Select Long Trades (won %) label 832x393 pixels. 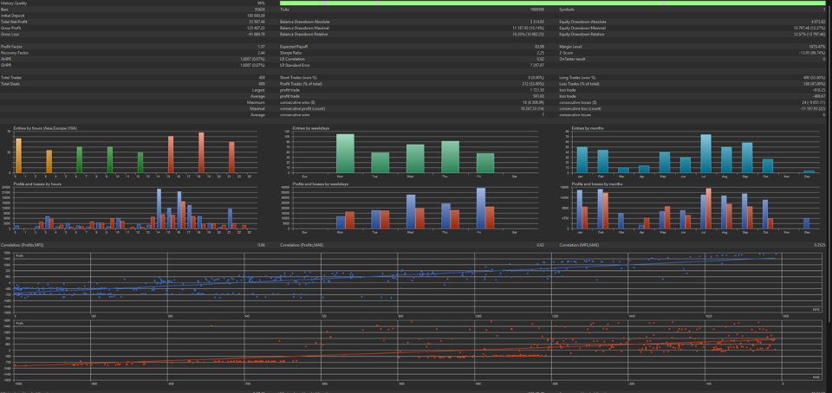pyautogui.click(x=577, y=78)
